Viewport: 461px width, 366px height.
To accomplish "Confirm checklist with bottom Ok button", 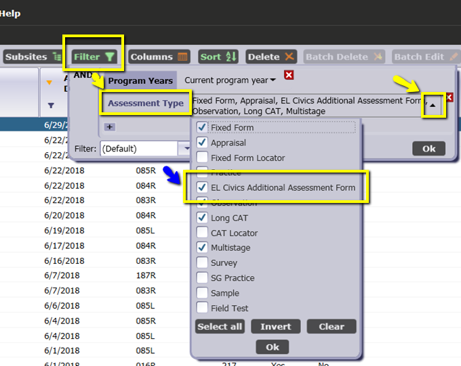I will point(273,347).
